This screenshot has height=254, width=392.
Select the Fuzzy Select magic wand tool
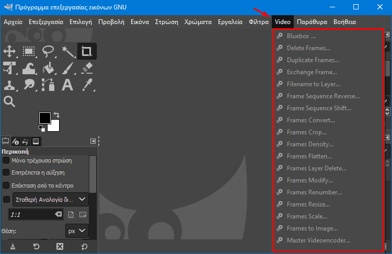coord(67,51)
